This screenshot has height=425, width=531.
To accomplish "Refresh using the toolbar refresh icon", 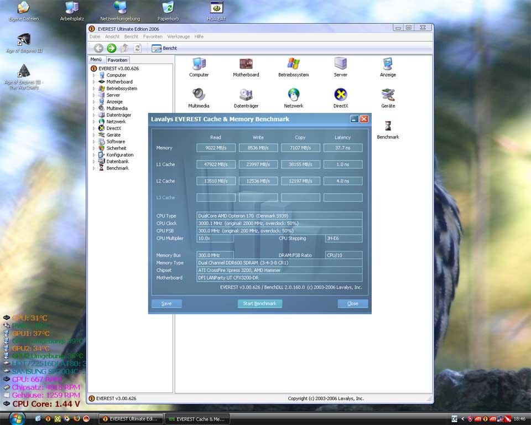I will [138, 49].
